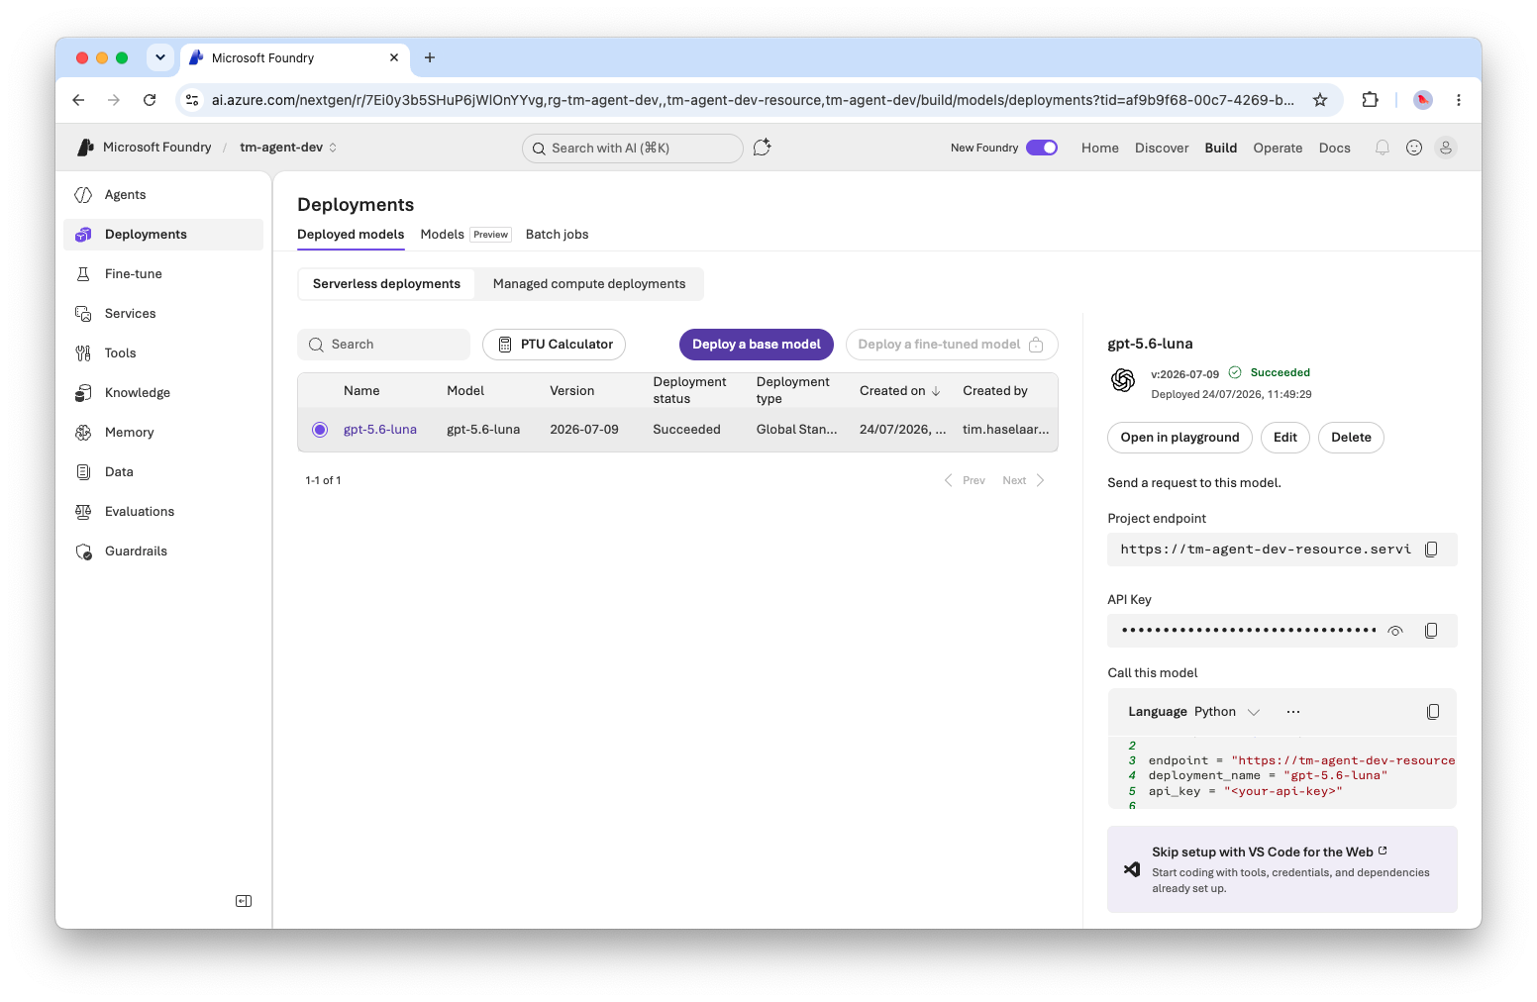Copy the Project endpoint URL
The image size is (1537, 1002).
coord(1431,550)
